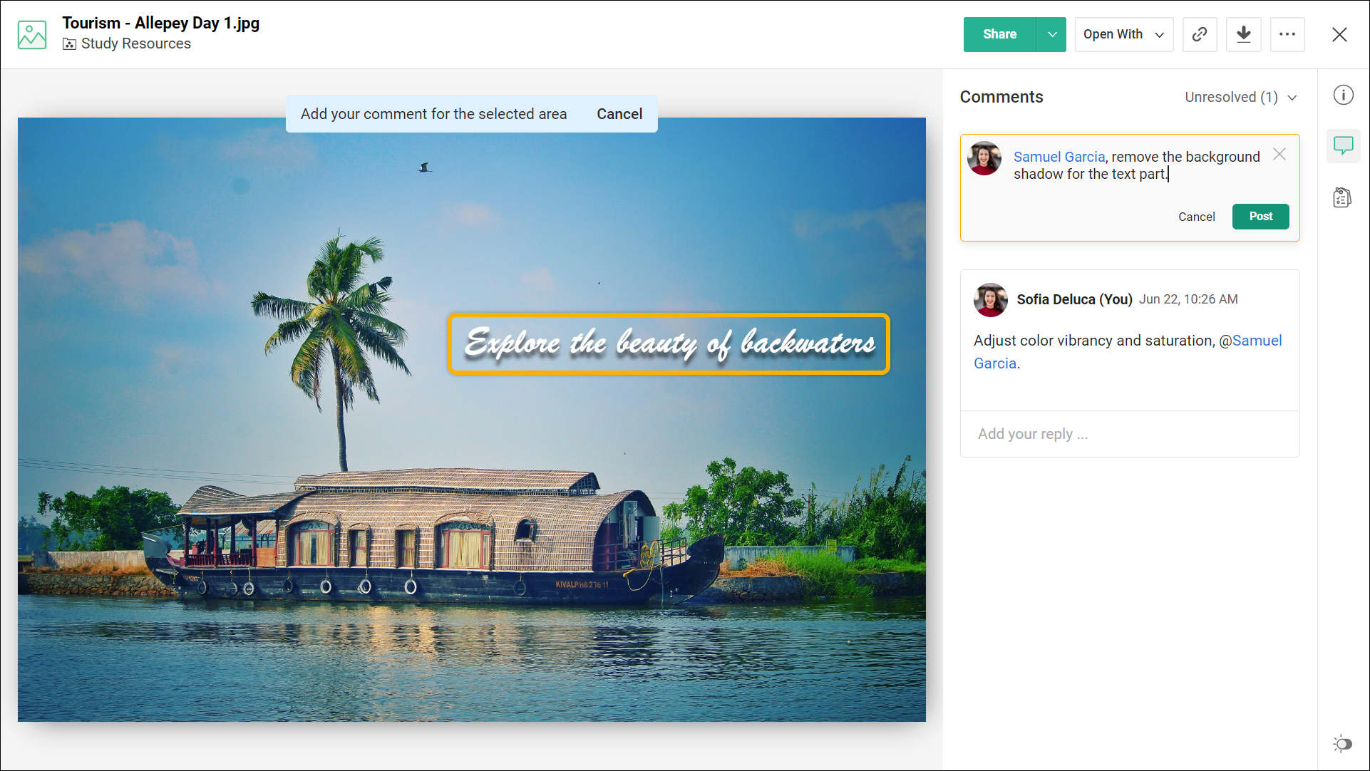
Task: Expand the Share button dropdown arrow
Action: point(1052,34)
